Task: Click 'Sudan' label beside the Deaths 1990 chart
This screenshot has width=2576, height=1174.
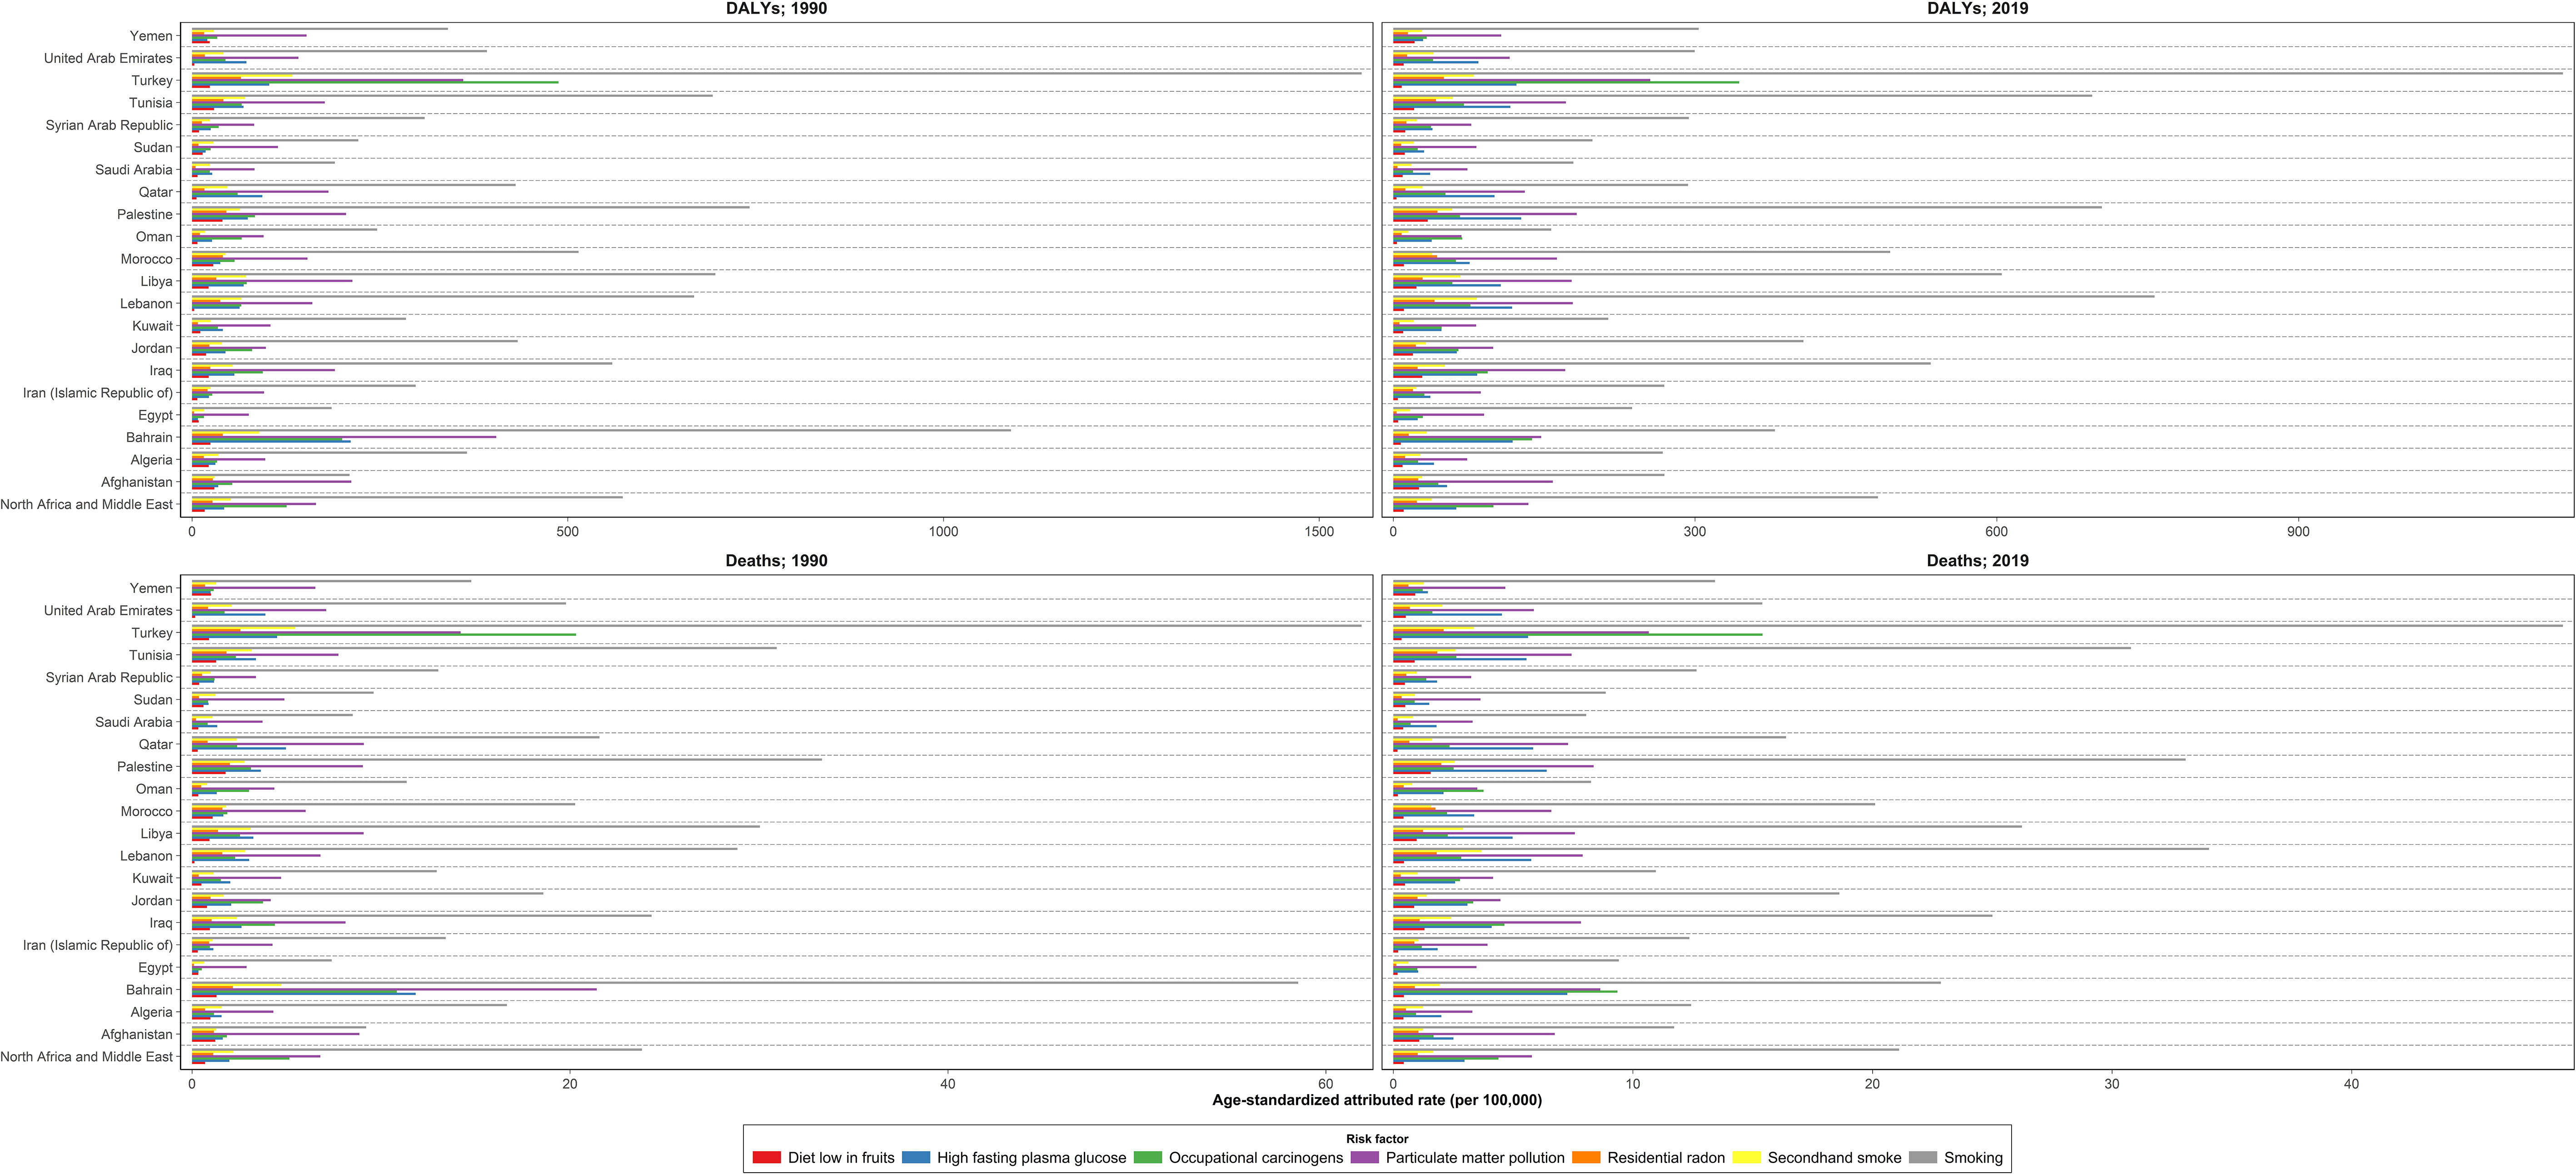Action: [x=153, y=700]
